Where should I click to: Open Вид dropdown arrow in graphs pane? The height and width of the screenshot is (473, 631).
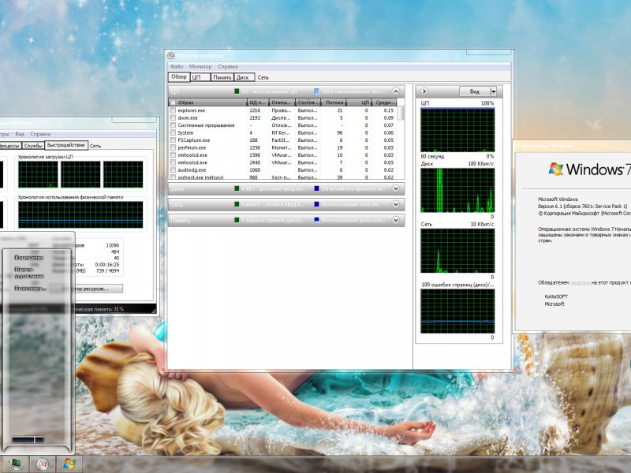pos(494,91)
